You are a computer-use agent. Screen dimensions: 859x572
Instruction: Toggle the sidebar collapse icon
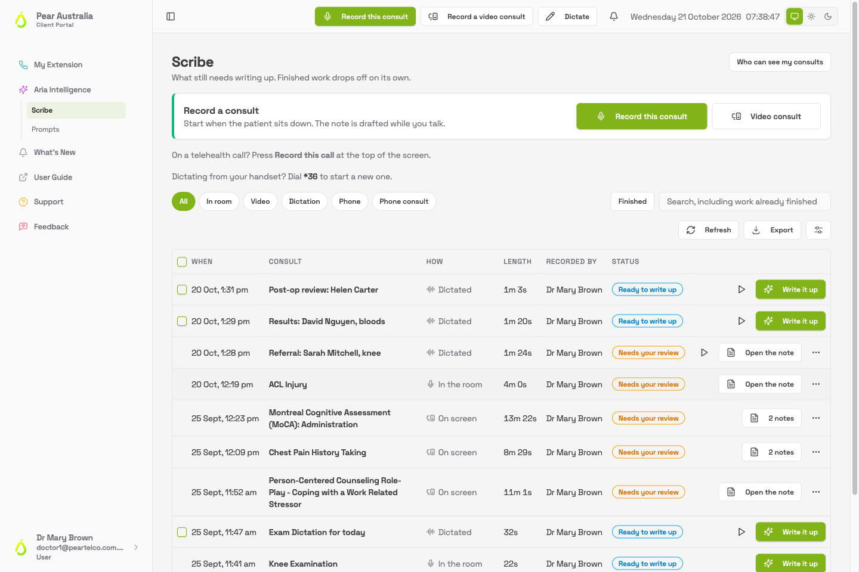pyautogui.click(x=171, y=17)
